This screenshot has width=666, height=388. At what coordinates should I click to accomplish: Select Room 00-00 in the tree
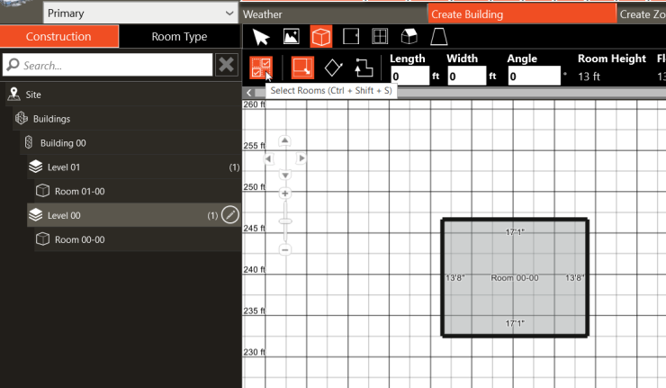(x=138, y=239)
